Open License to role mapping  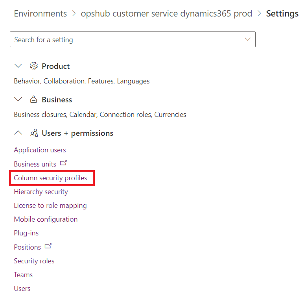tap(50, 205)
